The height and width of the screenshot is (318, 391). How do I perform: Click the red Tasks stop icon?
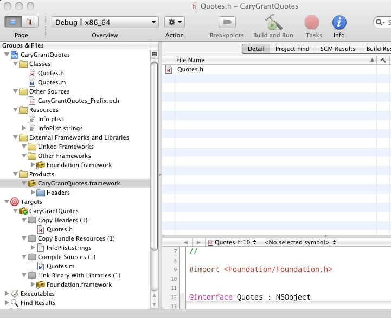312,22
